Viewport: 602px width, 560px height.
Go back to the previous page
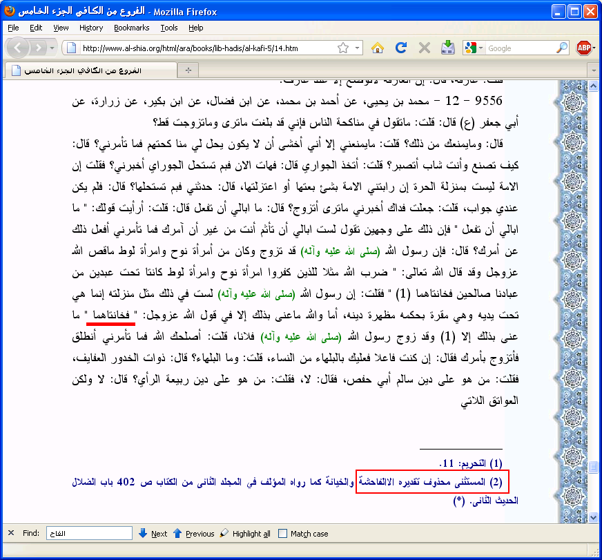coord(17,48)
